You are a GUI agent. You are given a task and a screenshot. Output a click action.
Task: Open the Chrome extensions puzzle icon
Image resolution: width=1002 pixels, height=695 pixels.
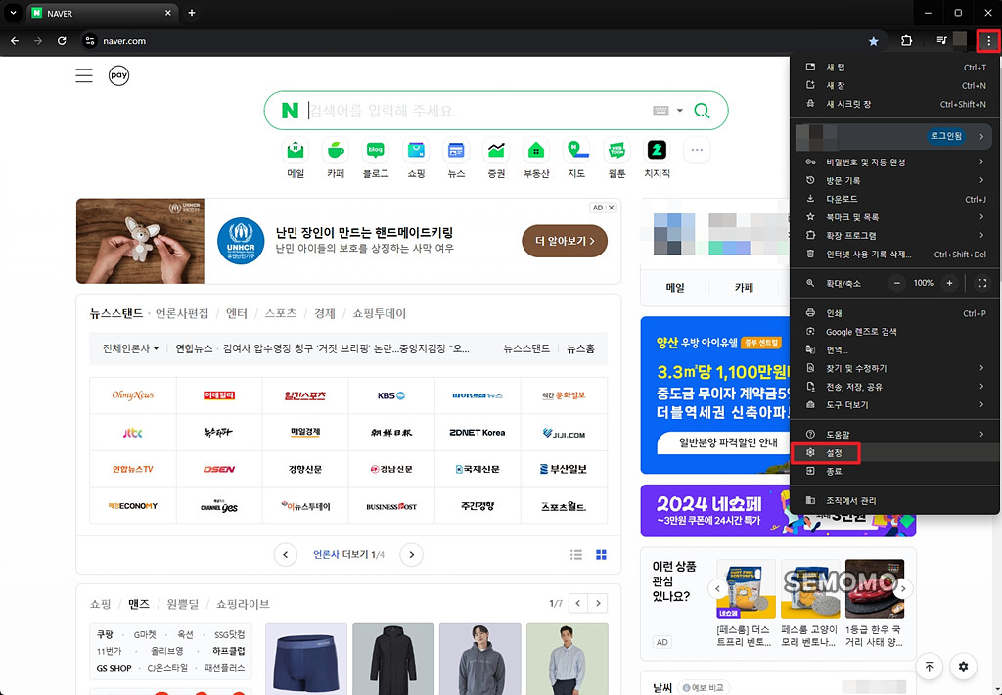pos(906,41)
